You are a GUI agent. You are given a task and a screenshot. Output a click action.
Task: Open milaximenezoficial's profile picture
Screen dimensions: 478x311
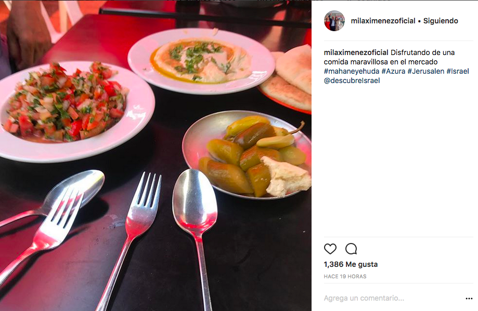click(x=334, y=21)
